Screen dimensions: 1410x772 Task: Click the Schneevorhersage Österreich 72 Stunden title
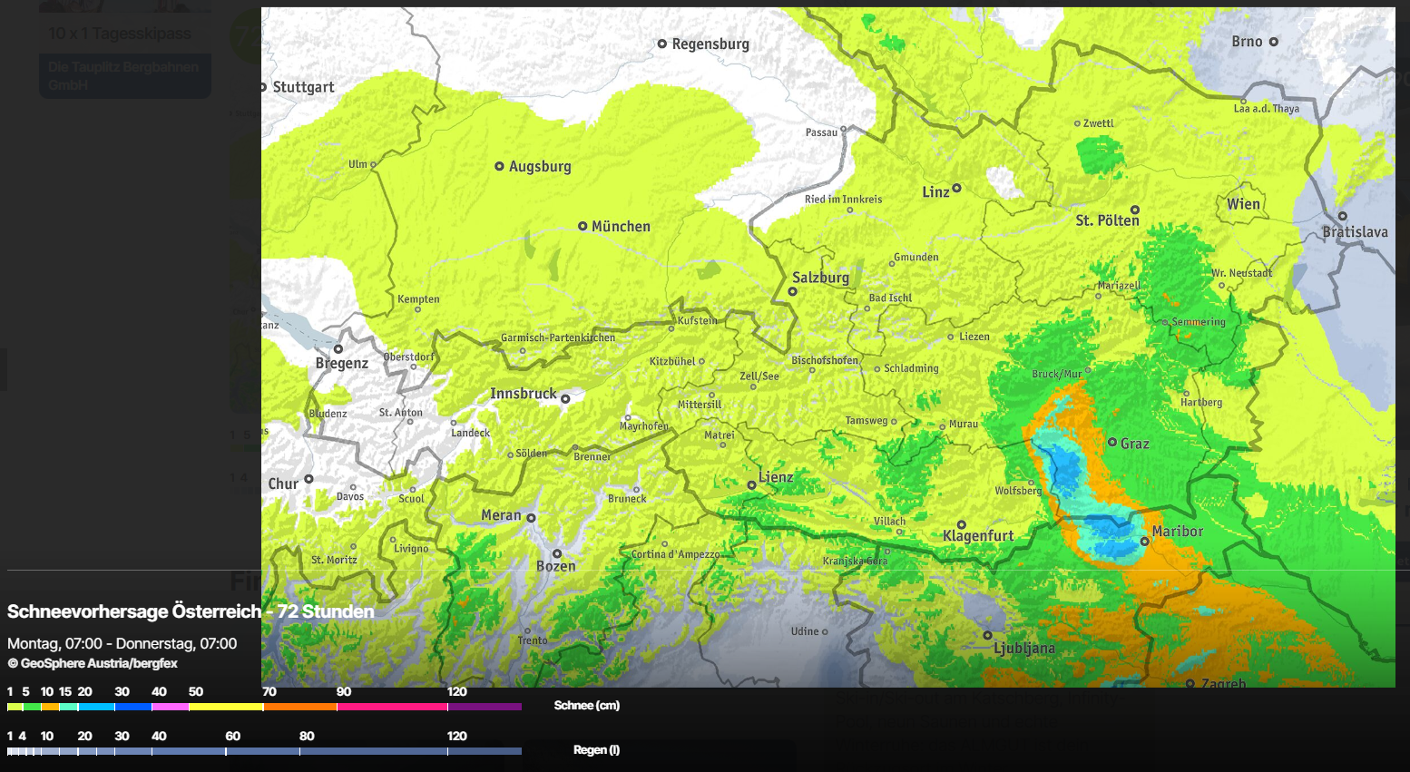pyautogui.click(x=191, y=611)
